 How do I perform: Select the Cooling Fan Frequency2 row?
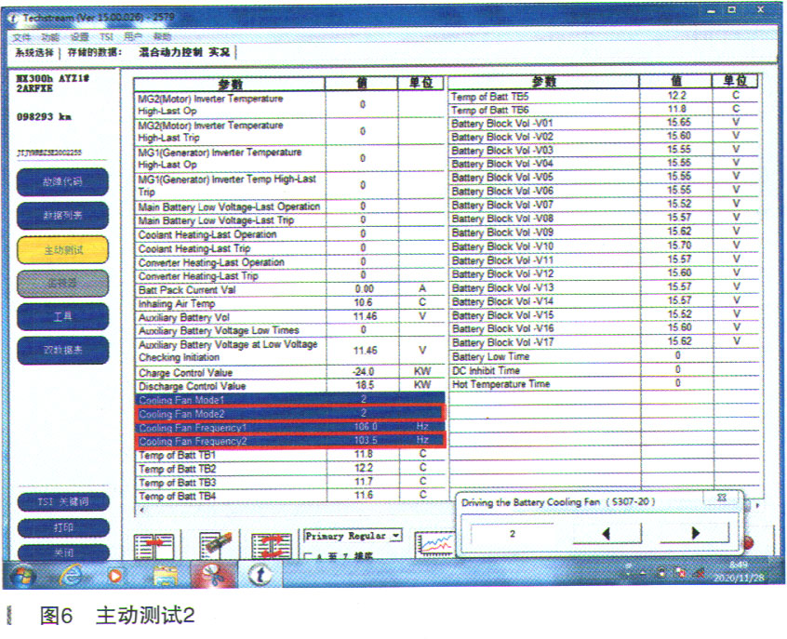pos(289,441)
